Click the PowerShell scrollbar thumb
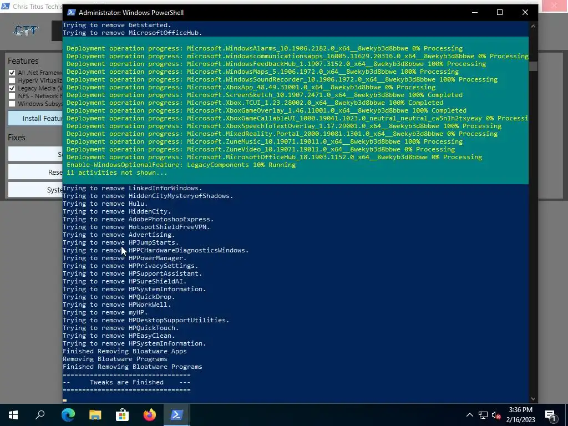 (x=533, y=67)
